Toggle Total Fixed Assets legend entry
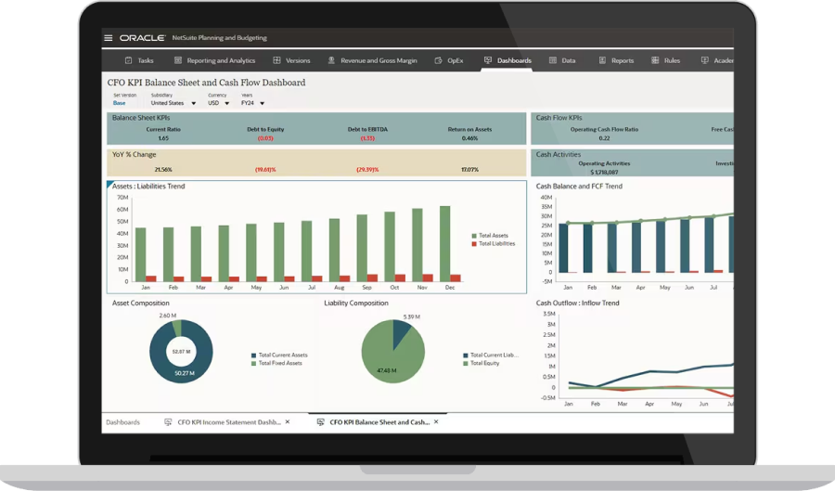Image resolution: width=835 pixels, height=491 pixels. 281,363
